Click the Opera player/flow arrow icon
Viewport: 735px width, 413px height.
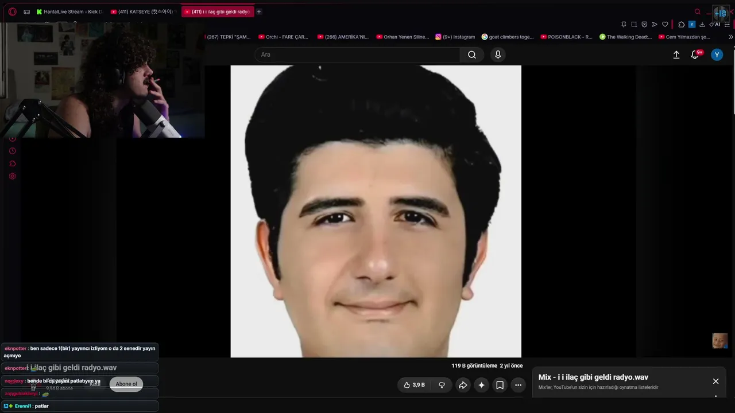(x=655, y=24)
